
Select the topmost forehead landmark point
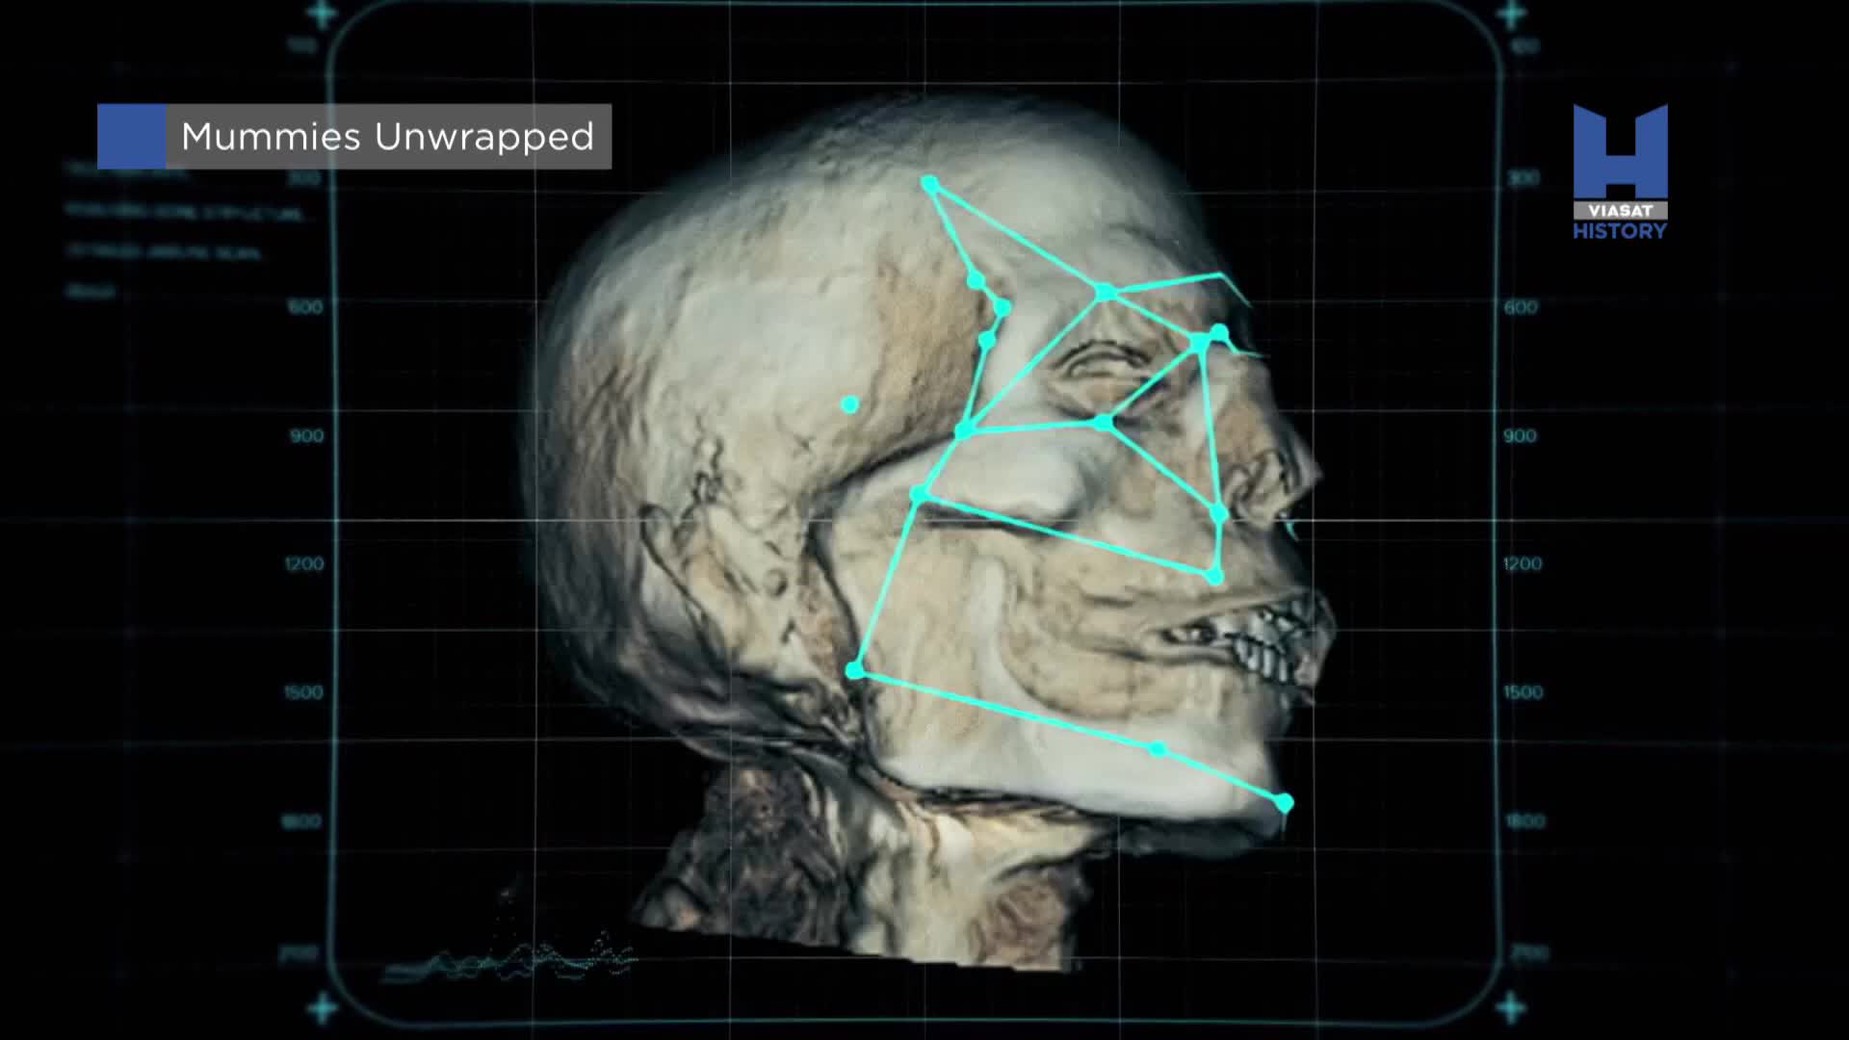[929, 183]
